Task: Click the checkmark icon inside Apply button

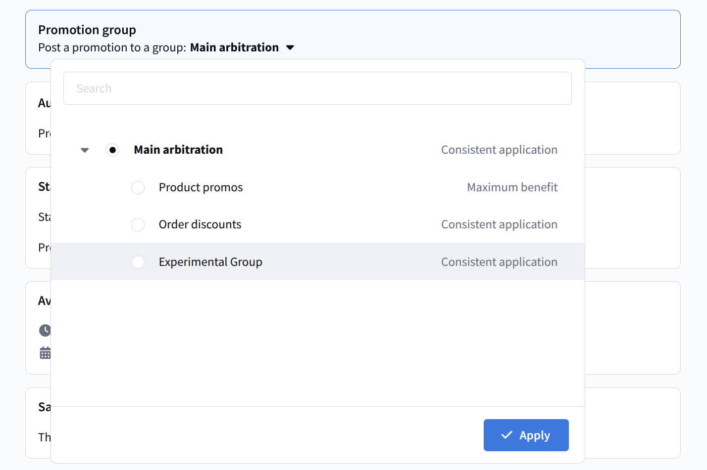Action: pyautogui.click(x=506, y=435)
